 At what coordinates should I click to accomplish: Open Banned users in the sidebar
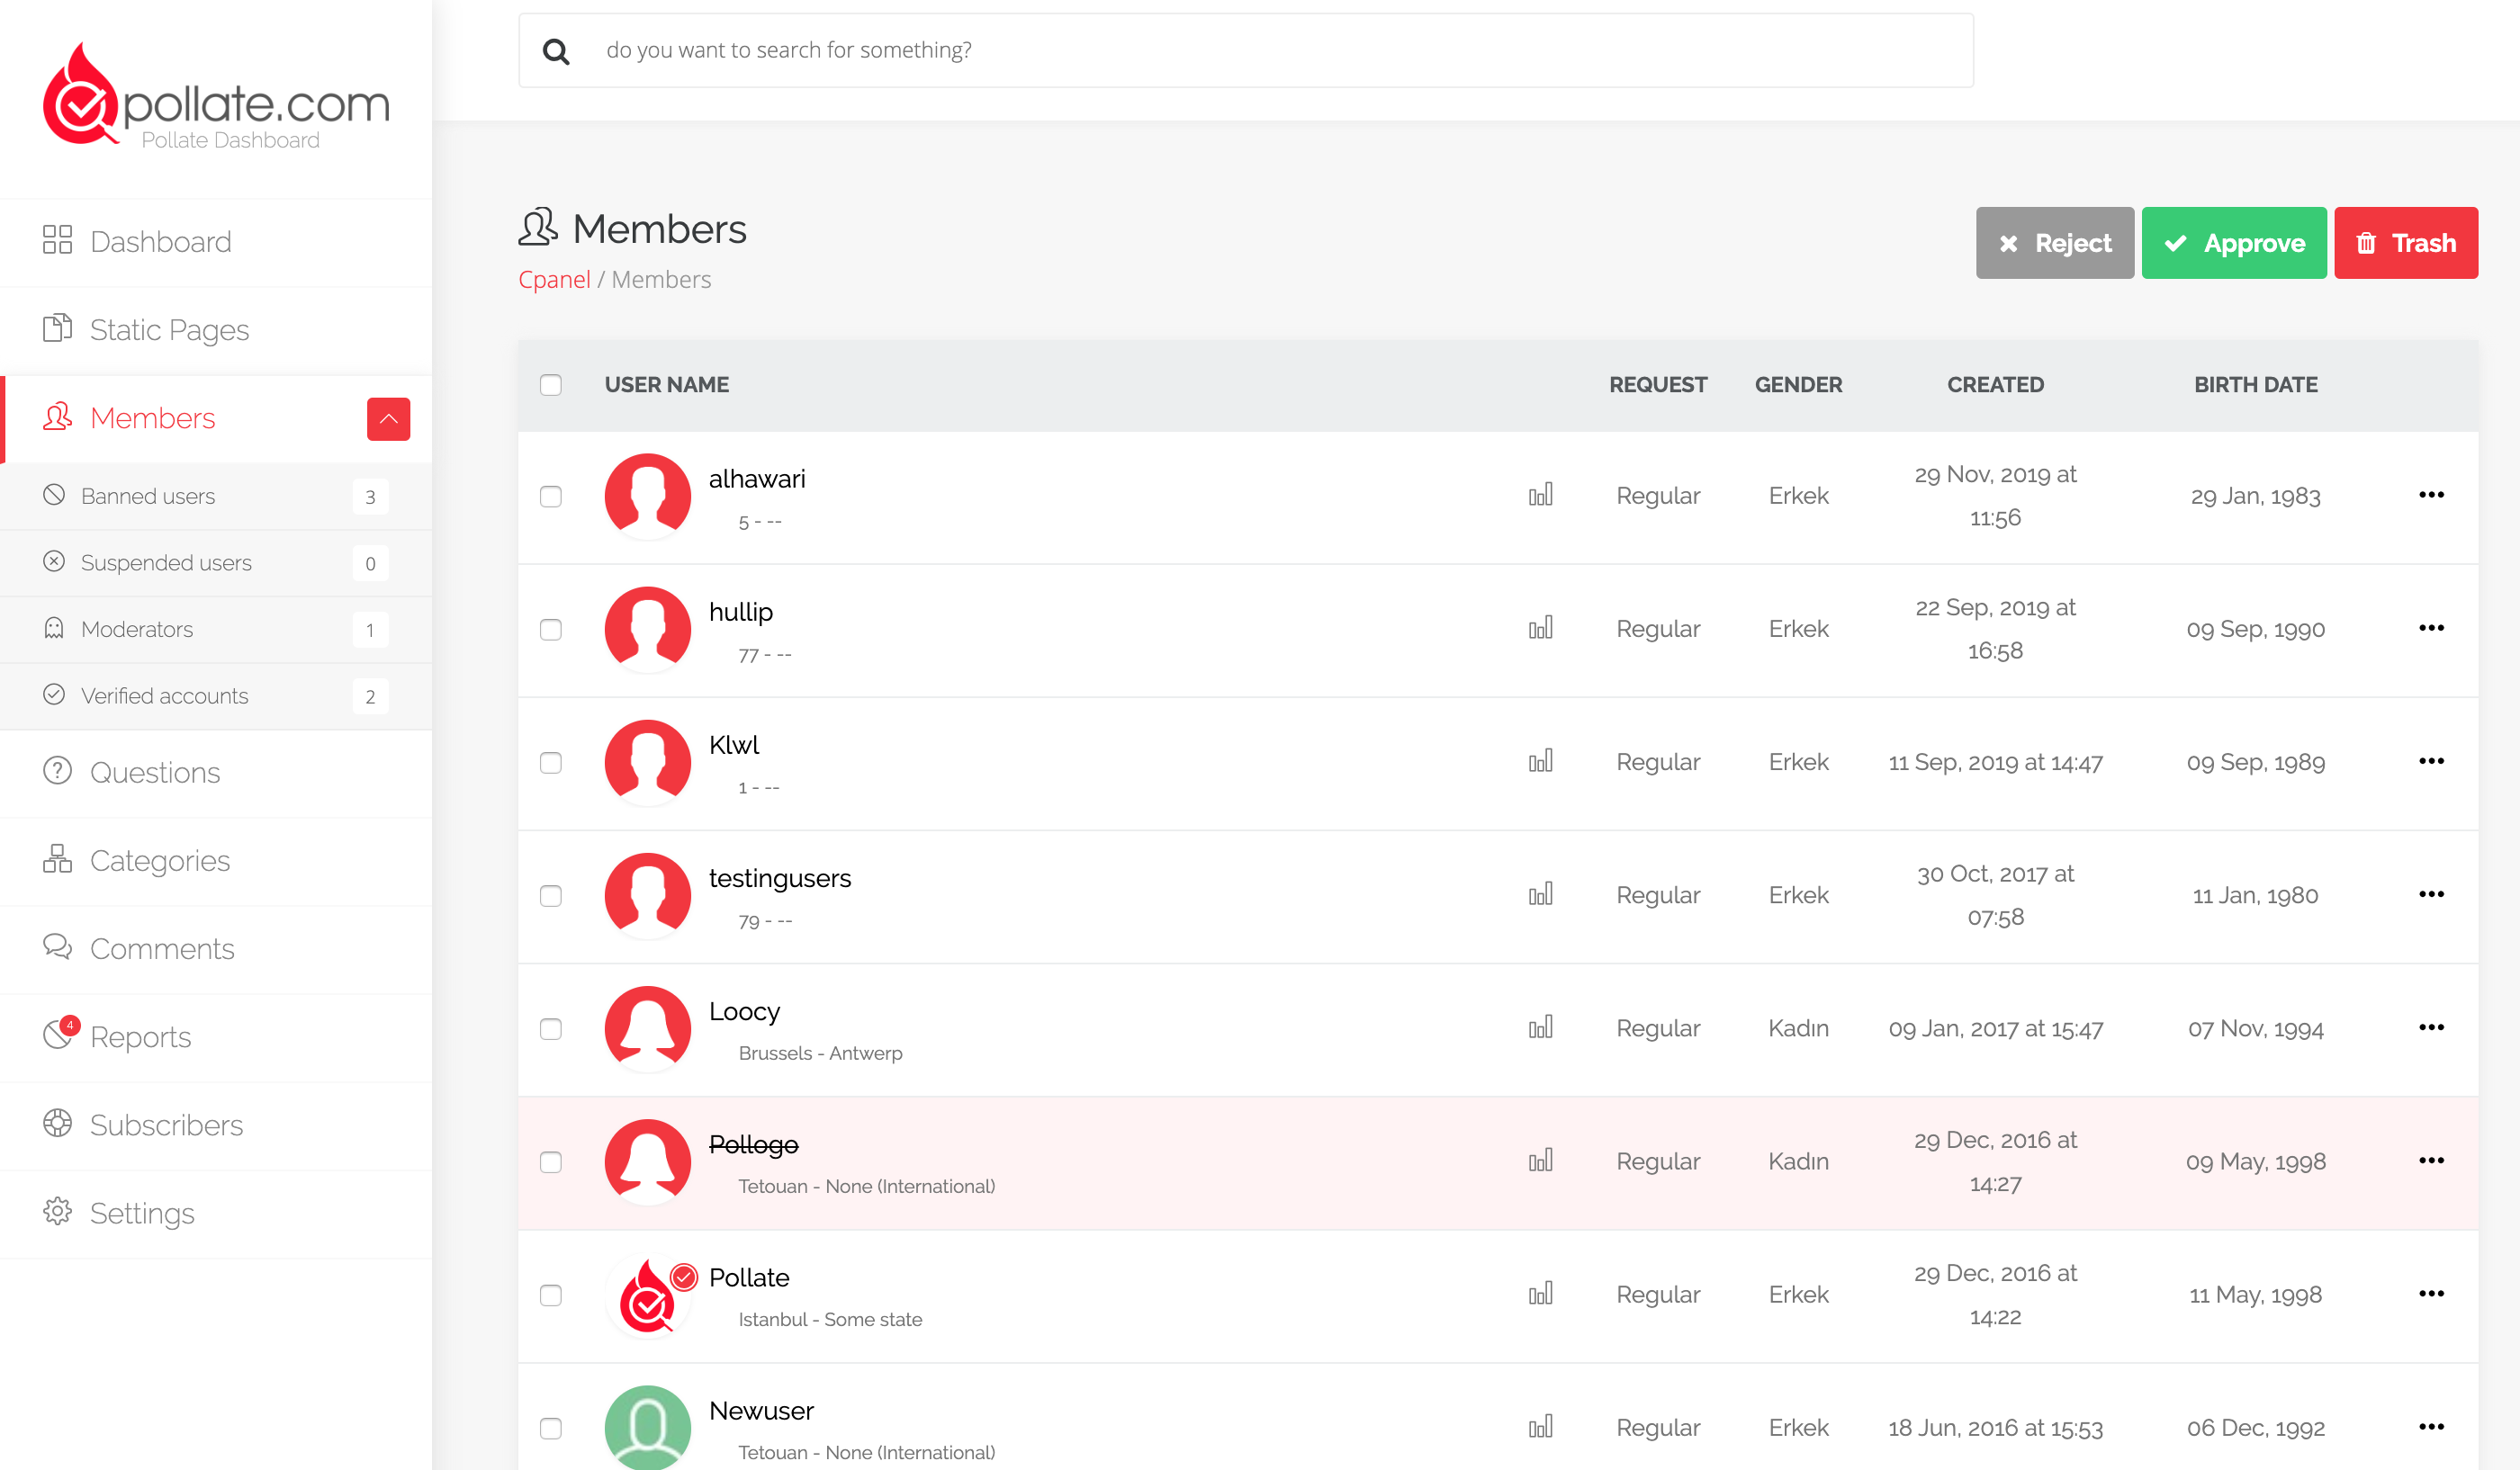[x=148, y=496]
